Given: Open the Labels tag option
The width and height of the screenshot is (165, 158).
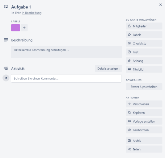Looking at the screenshot, I should coord(144,35).
